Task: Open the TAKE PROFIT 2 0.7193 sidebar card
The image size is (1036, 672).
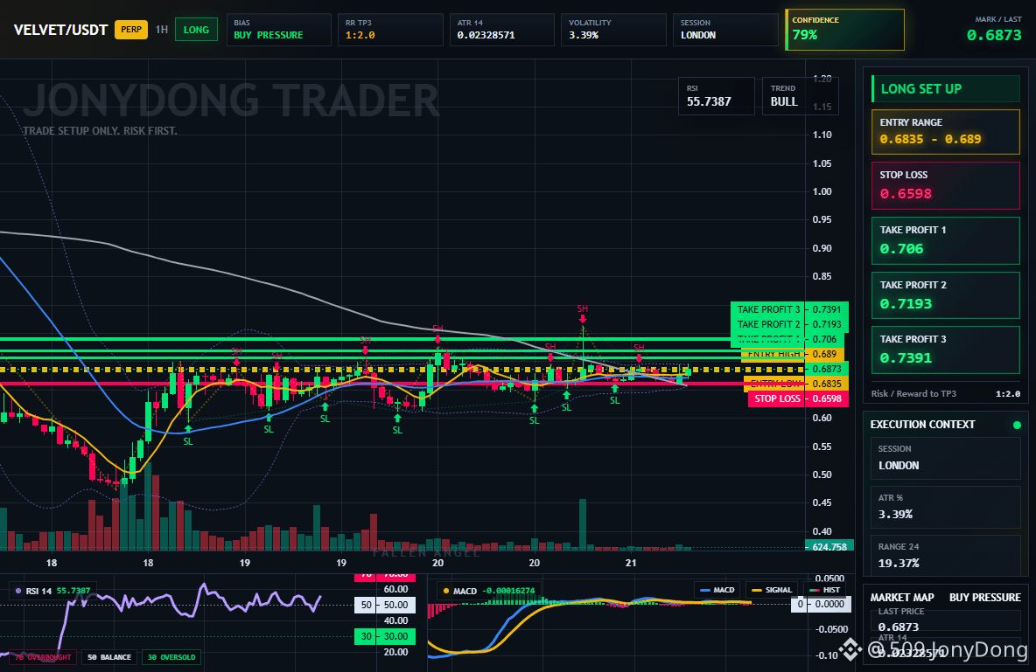Action: (946, 295)
